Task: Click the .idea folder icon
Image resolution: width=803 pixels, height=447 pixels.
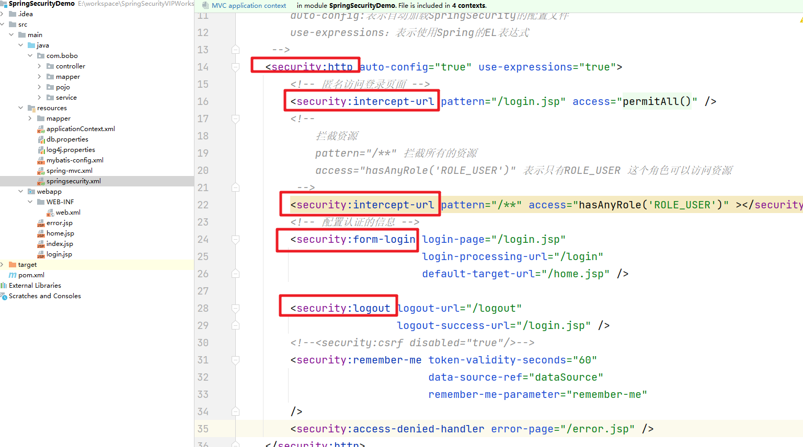Action: (x=13, y=14)
